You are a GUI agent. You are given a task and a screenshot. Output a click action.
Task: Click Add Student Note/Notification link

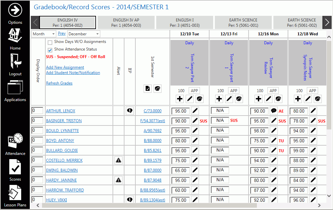pyautogui.click(x=73, y=72)
